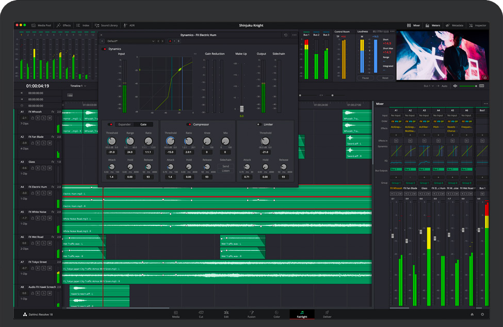
Task: Open the Media Pool panel
Action: (42, 25)
